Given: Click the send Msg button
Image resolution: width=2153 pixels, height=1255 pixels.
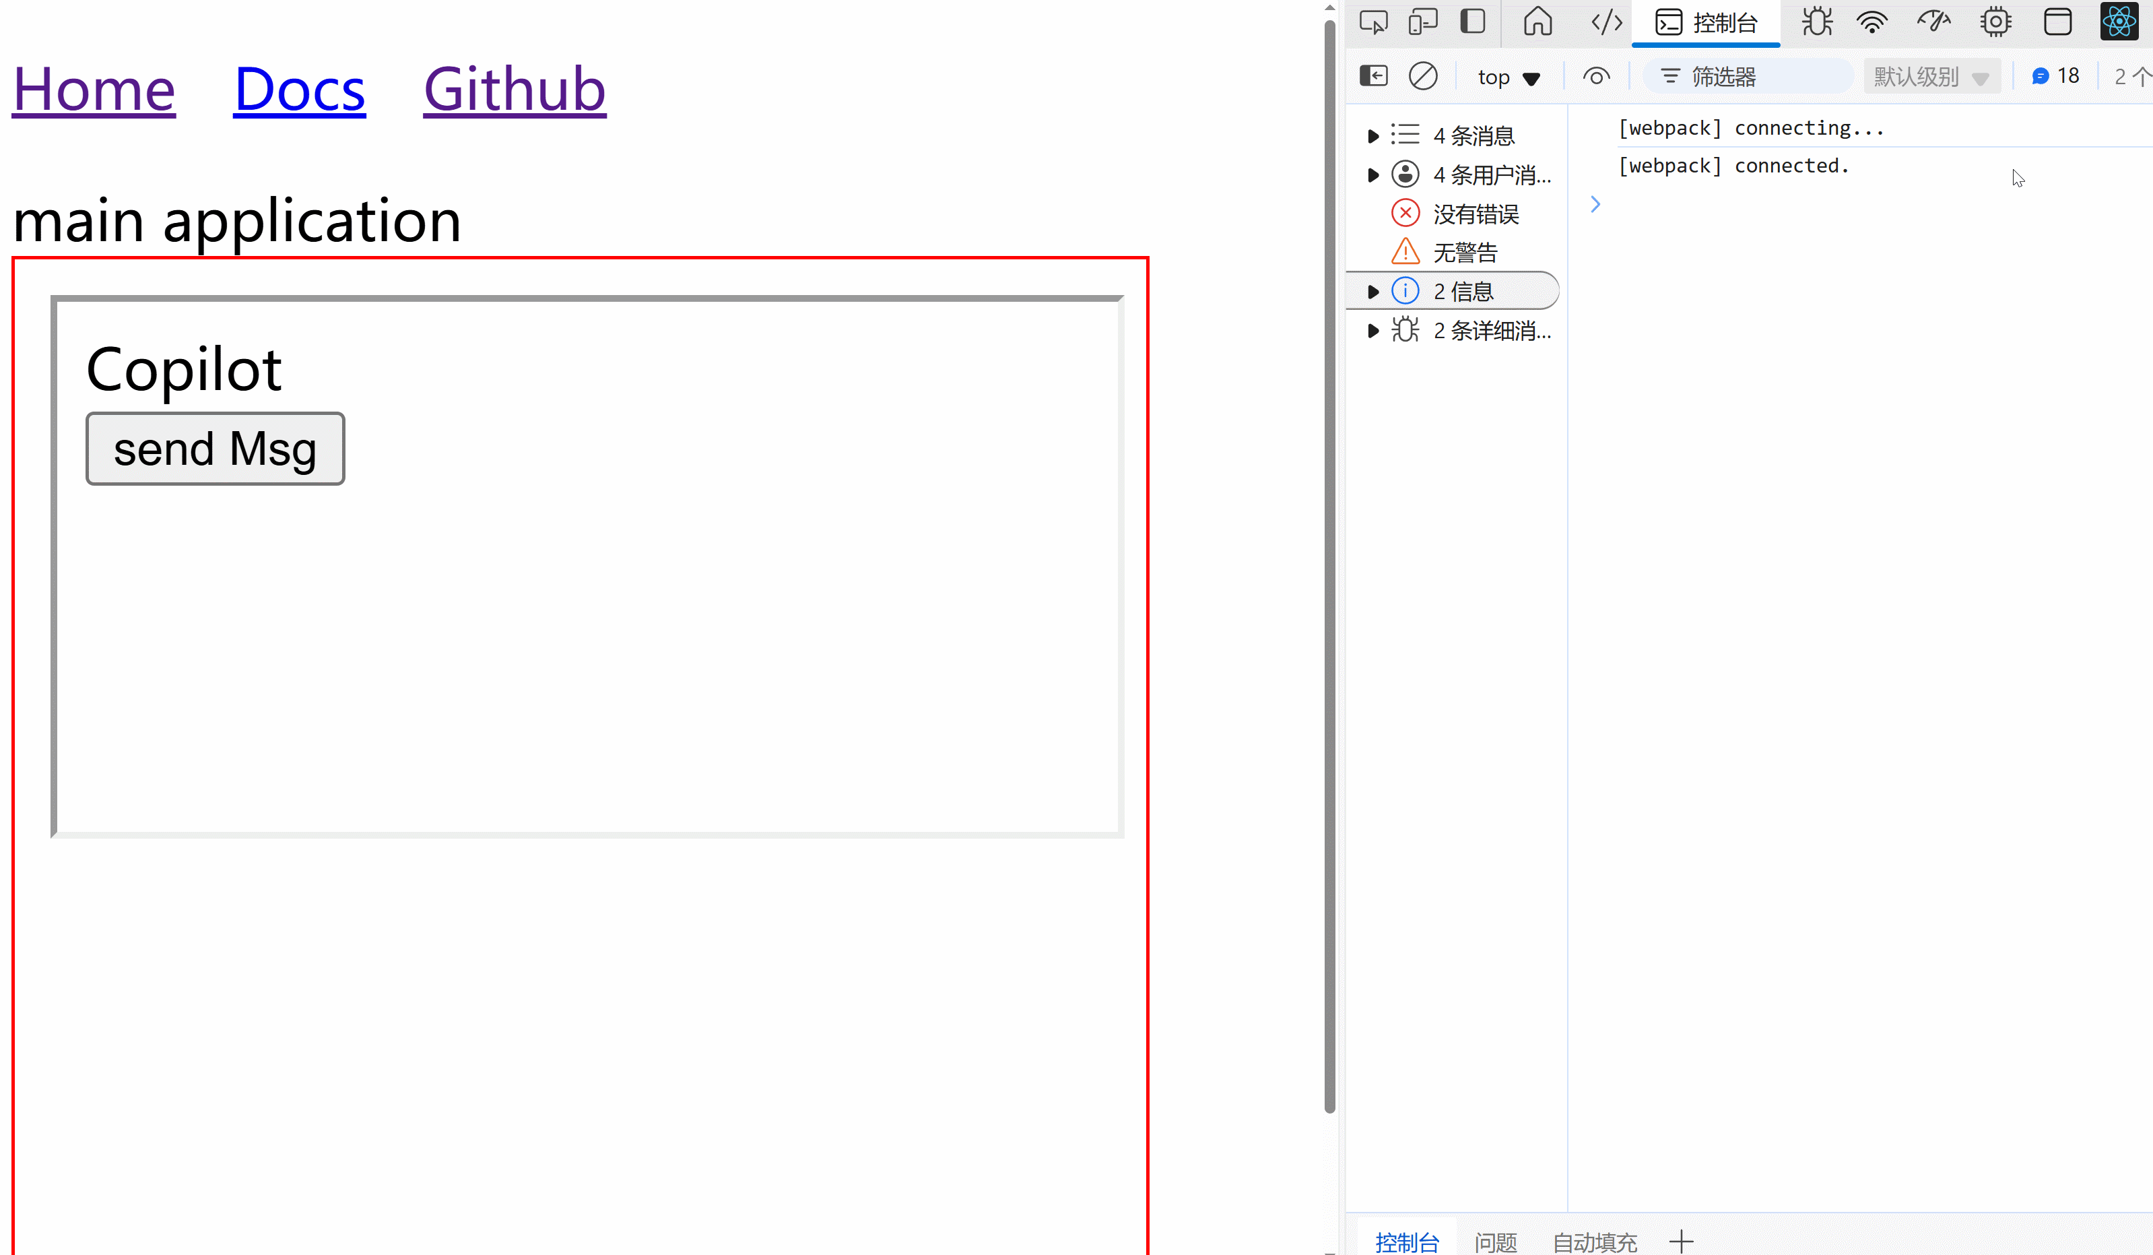Looking at the screenshot, I should click(216, 449).
